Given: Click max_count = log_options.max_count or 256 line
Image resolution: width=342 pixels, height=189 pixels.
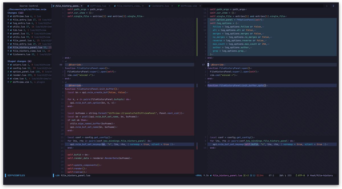Looking at the screenshot, I should coord(241,44).
